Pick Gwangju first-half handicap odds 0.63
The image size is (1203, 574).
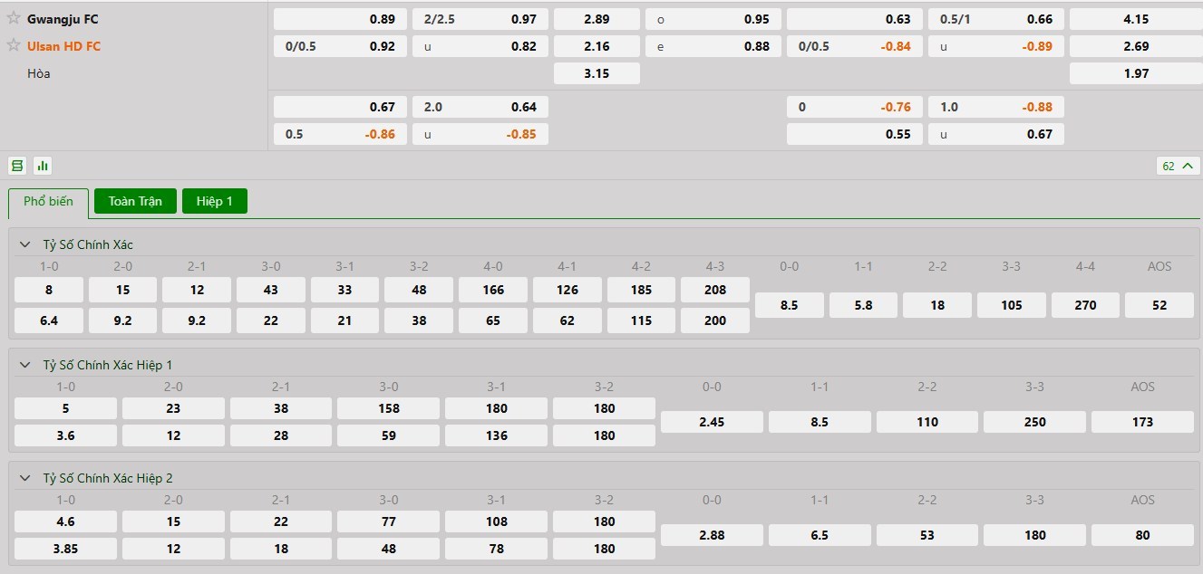tap(855, 19)
